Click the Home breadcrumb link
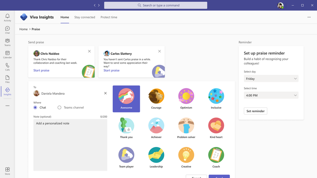 pos(23,29)
